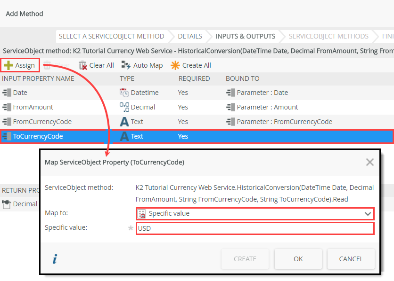Image resolution: width=394 pixels, height=281 pixels.
Task: Click the green plus Assign icon
Action: [8, 65]
